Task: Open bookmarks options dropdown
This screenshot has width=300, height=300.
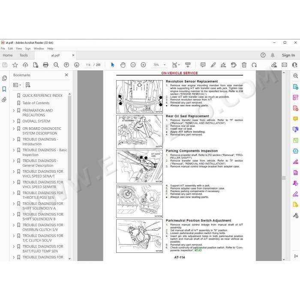Action: [17, 85]
